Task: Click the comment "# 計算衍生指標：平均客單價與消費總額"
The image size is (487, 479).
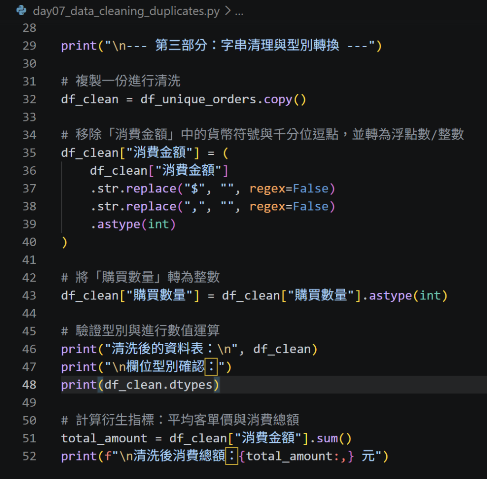Action: point(180,420)
